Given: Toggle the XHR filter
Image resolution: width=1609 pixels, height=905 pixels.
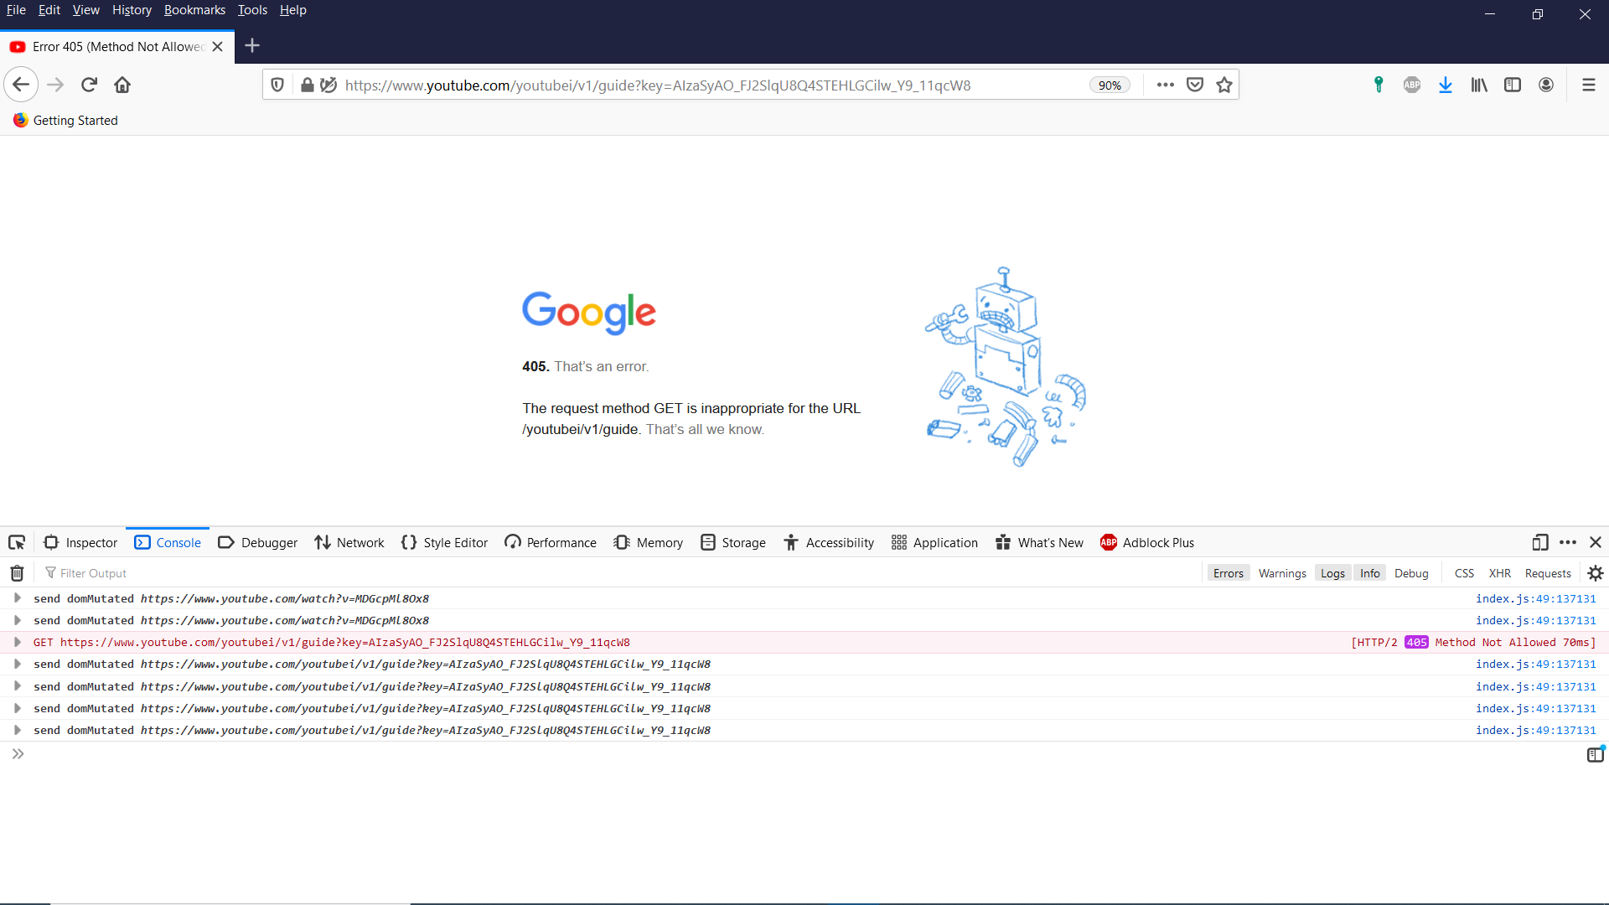Looking at the screenshot, I should coord(1499,573).
